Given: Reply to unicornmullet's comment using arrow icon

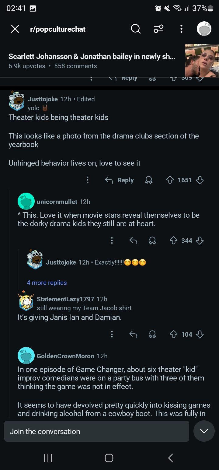Looking at the screenshot, I should (x=133, y=241).
